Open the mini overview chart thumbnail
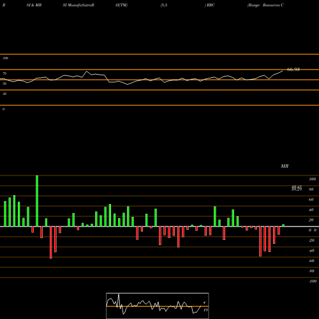319x319 pixels. [158, 306]
